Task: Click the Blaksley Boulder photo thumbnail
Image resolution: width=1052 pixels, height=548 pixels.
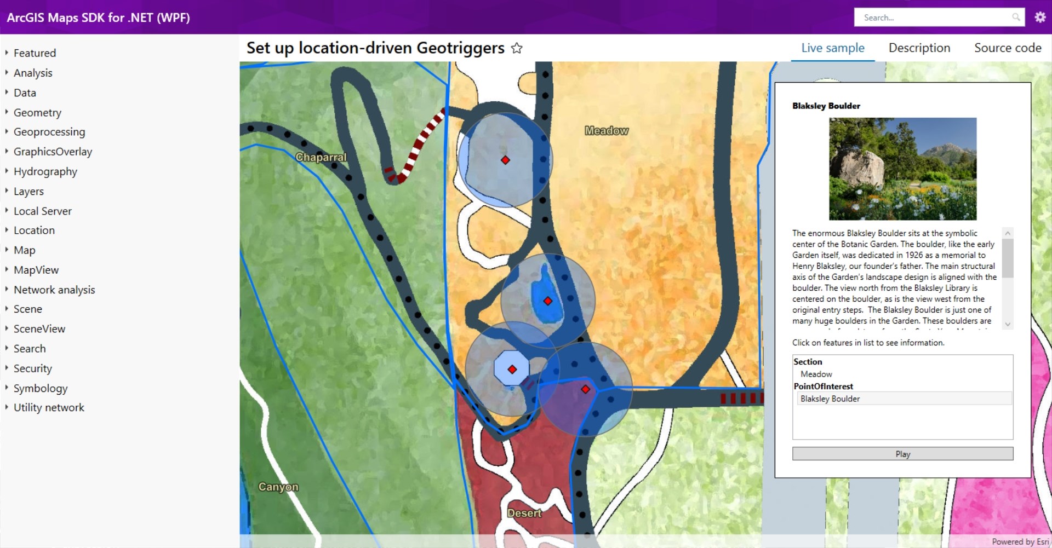Action: click(902, 169)
